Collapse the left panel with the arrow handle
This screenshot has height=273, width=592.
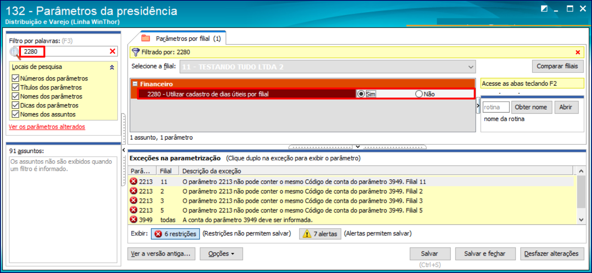123,150
